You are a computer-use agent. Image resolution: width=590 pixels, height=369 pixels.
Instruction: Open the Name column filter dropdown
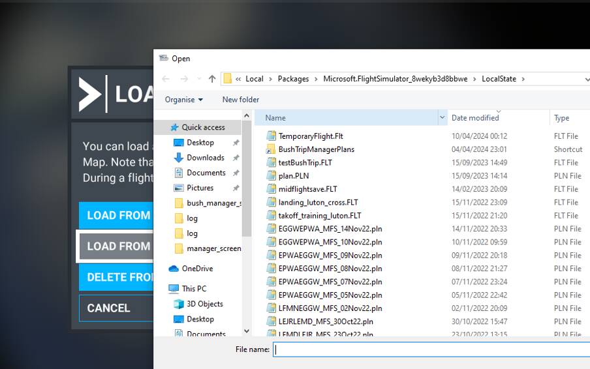(442, 118)
